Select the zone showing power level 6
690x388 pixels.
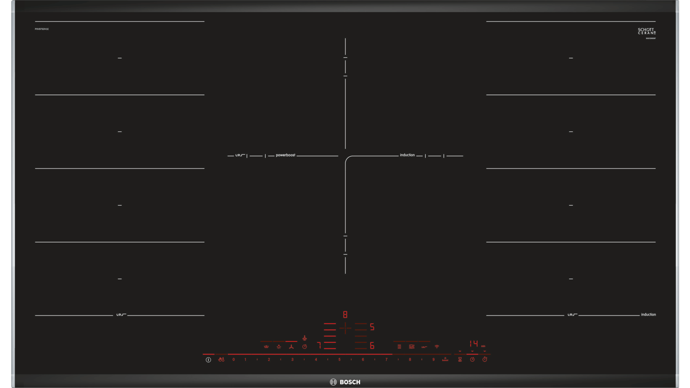[x=372, y=345]
